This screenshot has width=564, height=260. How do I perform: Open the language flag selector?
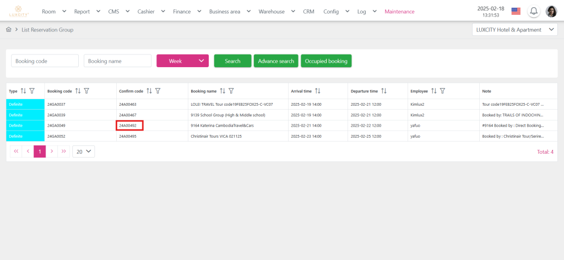(x=516, y=12)
